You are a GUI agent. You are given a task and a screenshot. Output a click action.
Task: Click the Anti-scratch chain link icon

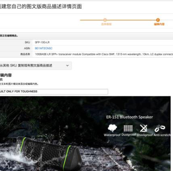[x=160, y=128]
